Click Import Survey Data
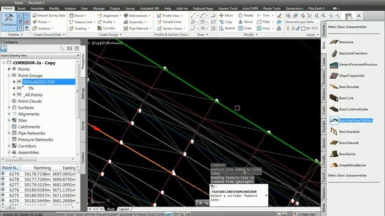This screenshot has height=216, width=385. tap(49, 15)
